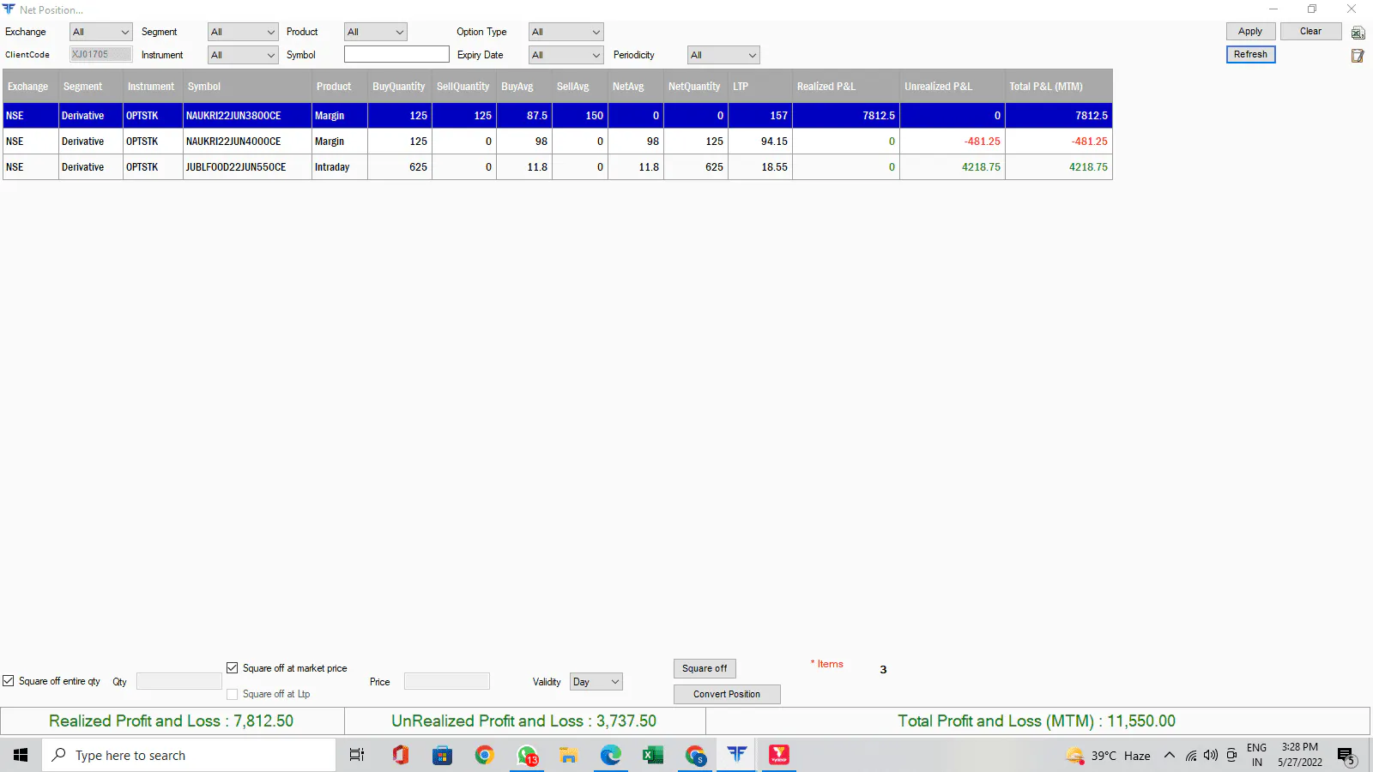1373x772 pixels.
Task: Click the Intraday product cell
Action: tap(340, 167)
